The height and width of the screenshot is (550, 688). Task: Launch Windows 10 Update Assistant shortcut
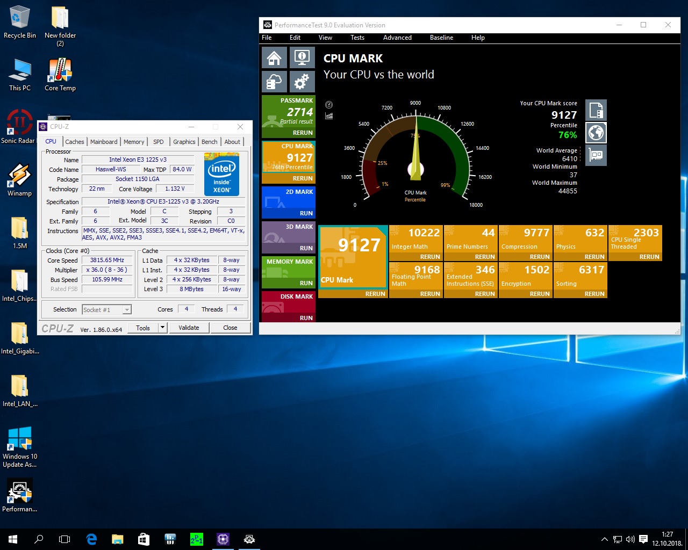coord(20,447)
